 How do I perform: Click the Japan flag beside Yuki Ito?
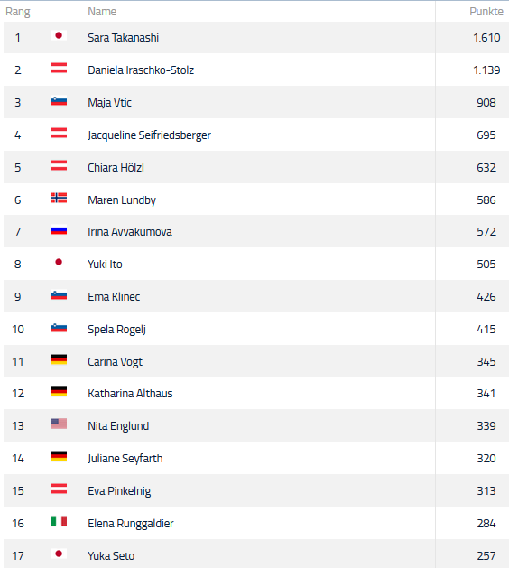59,262
